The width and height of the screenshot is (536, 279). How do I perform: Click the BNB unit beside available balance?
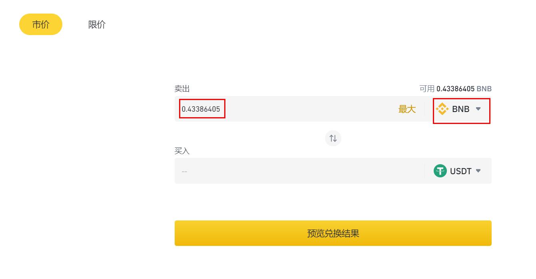tap(484, 89)
